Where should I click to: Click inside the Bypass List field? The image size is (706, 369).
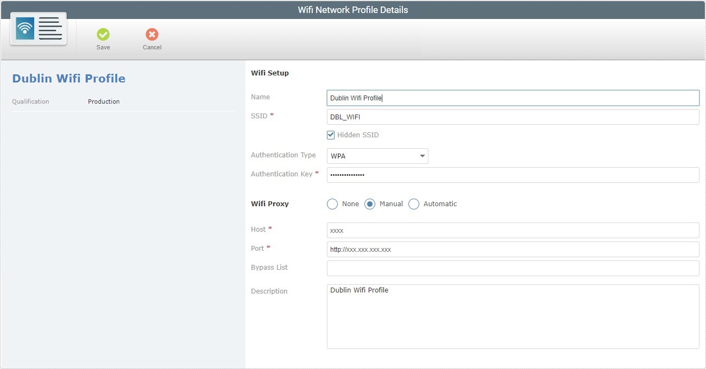513,268
